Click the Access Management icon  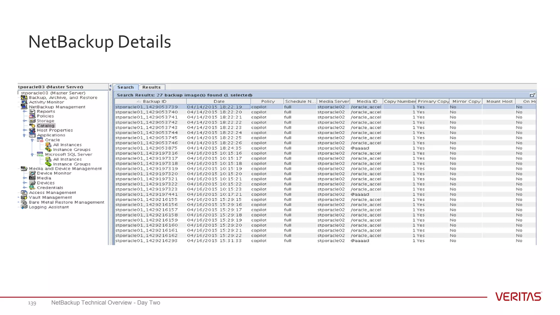point(24,192)
